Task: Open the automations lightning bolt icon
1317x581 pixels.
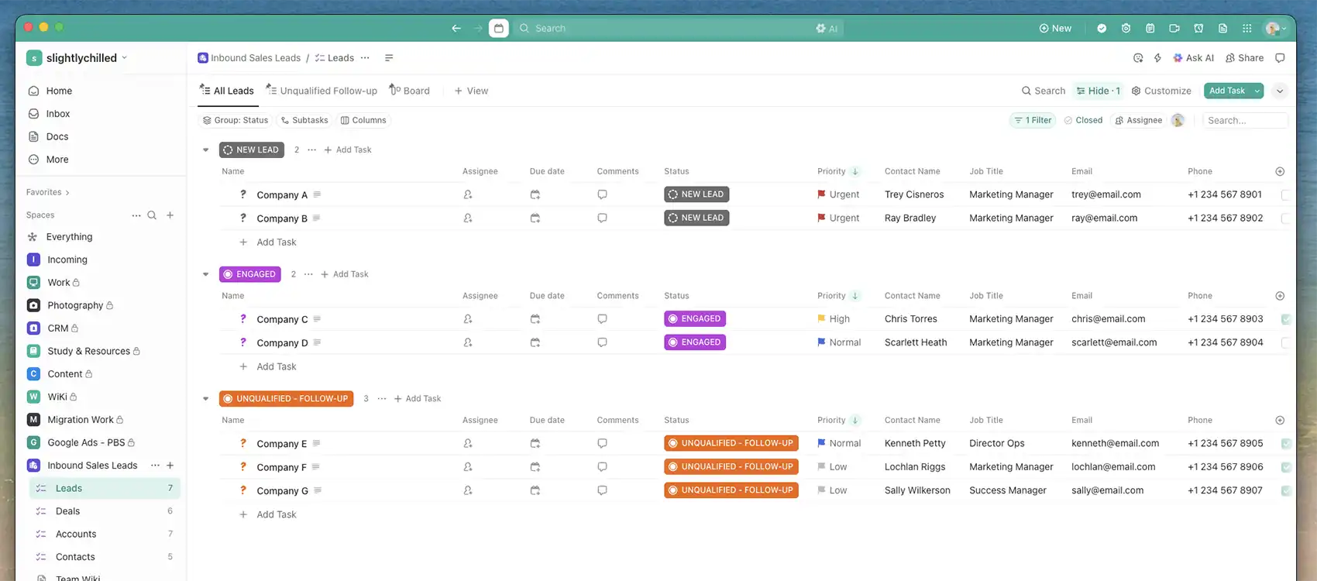Action: point(1157,58)
